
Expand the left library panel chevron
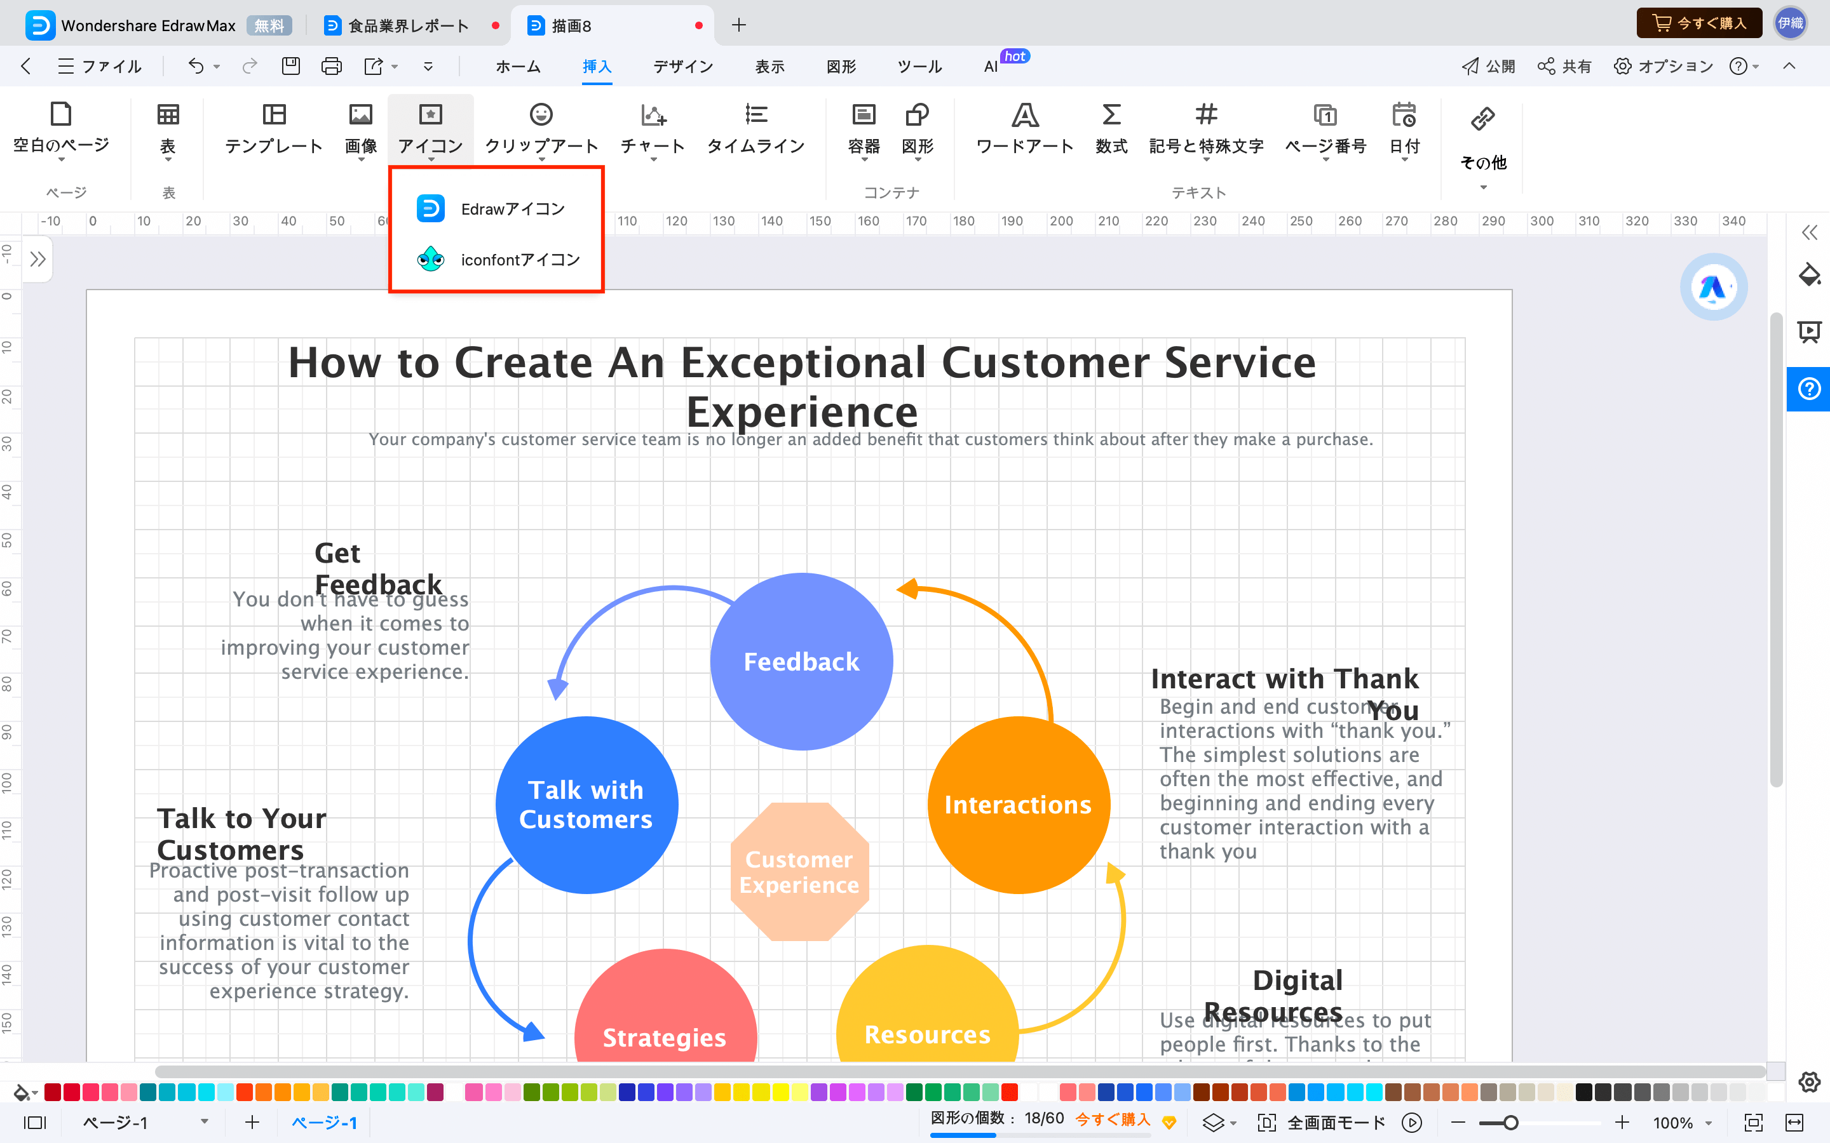point(38,259)
